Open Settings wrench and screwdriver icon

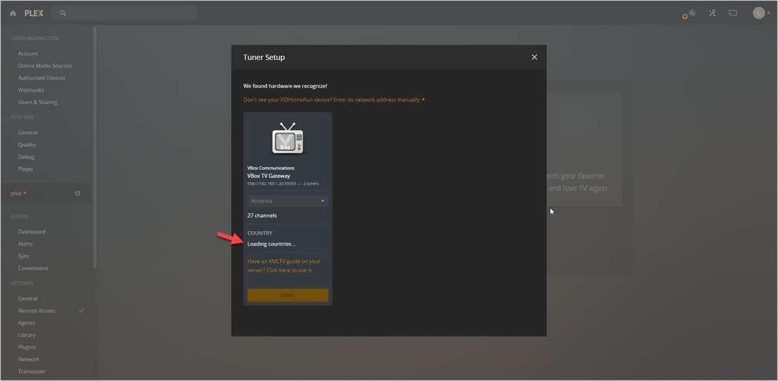pos(713,13)
